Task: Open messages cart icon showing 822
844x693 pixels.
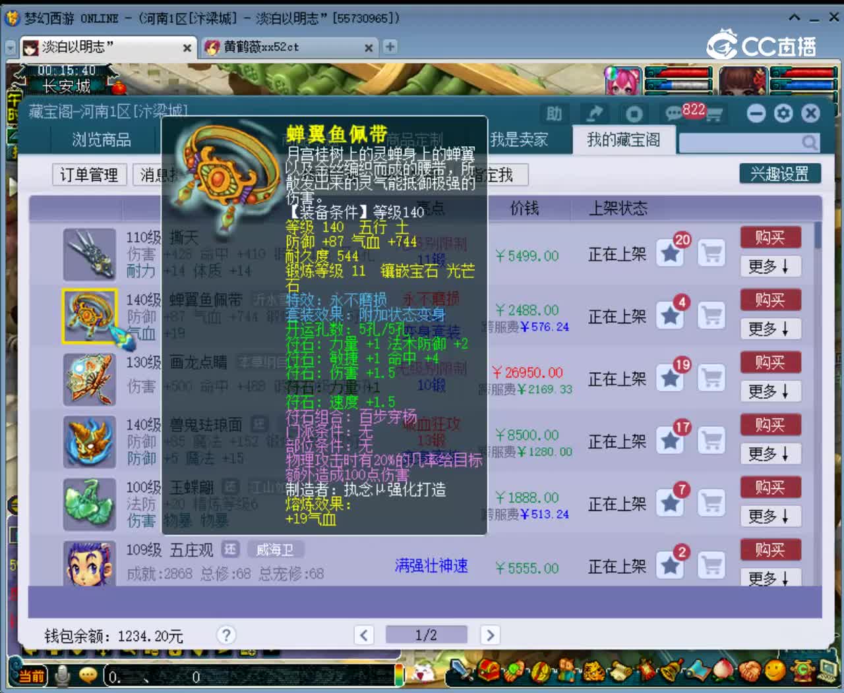Action: pos(694,113)
